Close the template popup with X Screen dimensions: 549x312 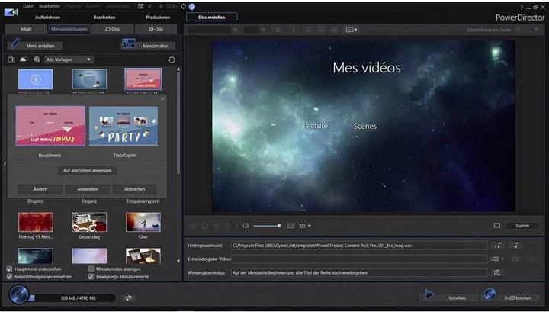[x=162, y=99]
